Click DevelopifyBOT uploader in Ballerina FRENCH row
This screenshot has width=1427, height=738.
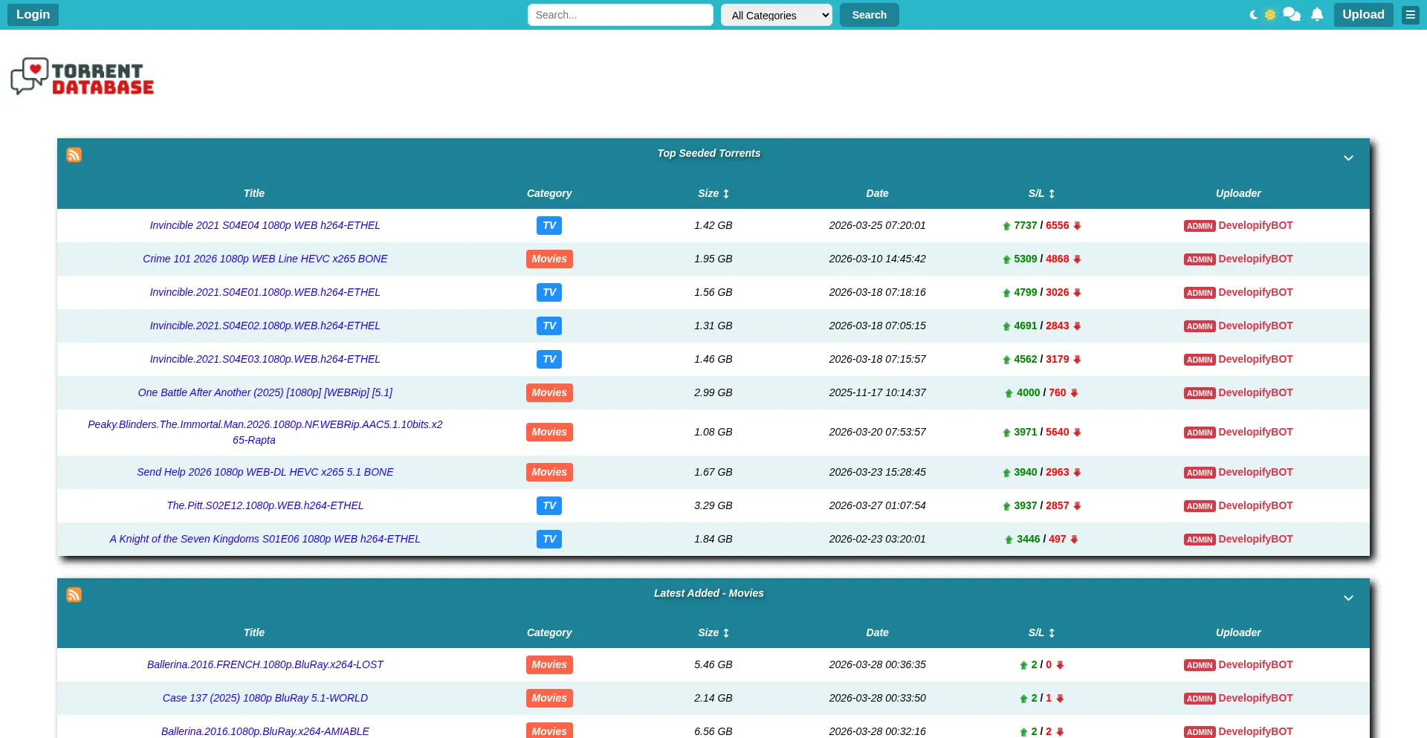(1255, 664)
